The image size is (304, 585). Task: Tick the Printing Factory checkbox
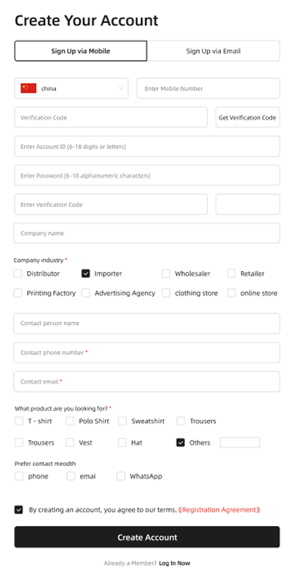[x=18, y=293]
